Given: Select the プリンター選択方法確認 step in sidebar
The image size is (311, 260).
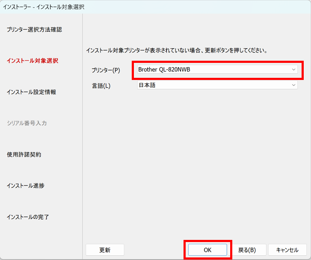Looking at the screenshot, I should (34, 30).
